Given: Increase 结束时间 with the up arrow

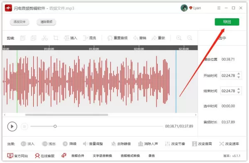Looking at the screenshot, I should pos(239,89).
